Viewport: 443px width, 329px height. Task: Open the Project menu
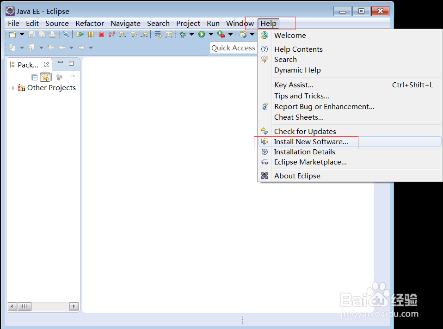[x=188, y=24]
